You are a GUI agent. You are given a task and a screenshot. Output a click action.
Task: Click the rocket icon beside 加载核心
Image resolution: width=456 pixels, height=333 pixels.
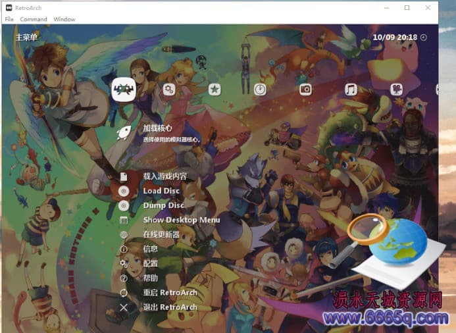click(x=124, y=133)
